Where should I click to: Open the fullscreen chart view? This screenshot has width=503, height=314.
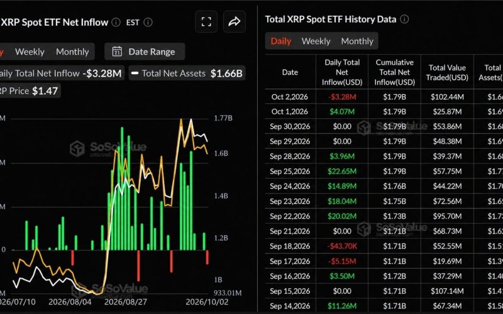(x=206, y=22)
